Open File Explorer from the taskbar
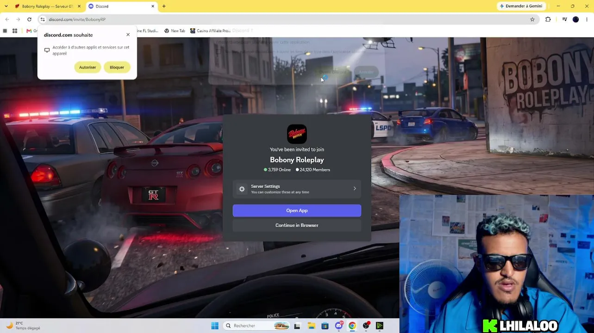The width and height of the screenshot is (594, 333). [312, 326]
